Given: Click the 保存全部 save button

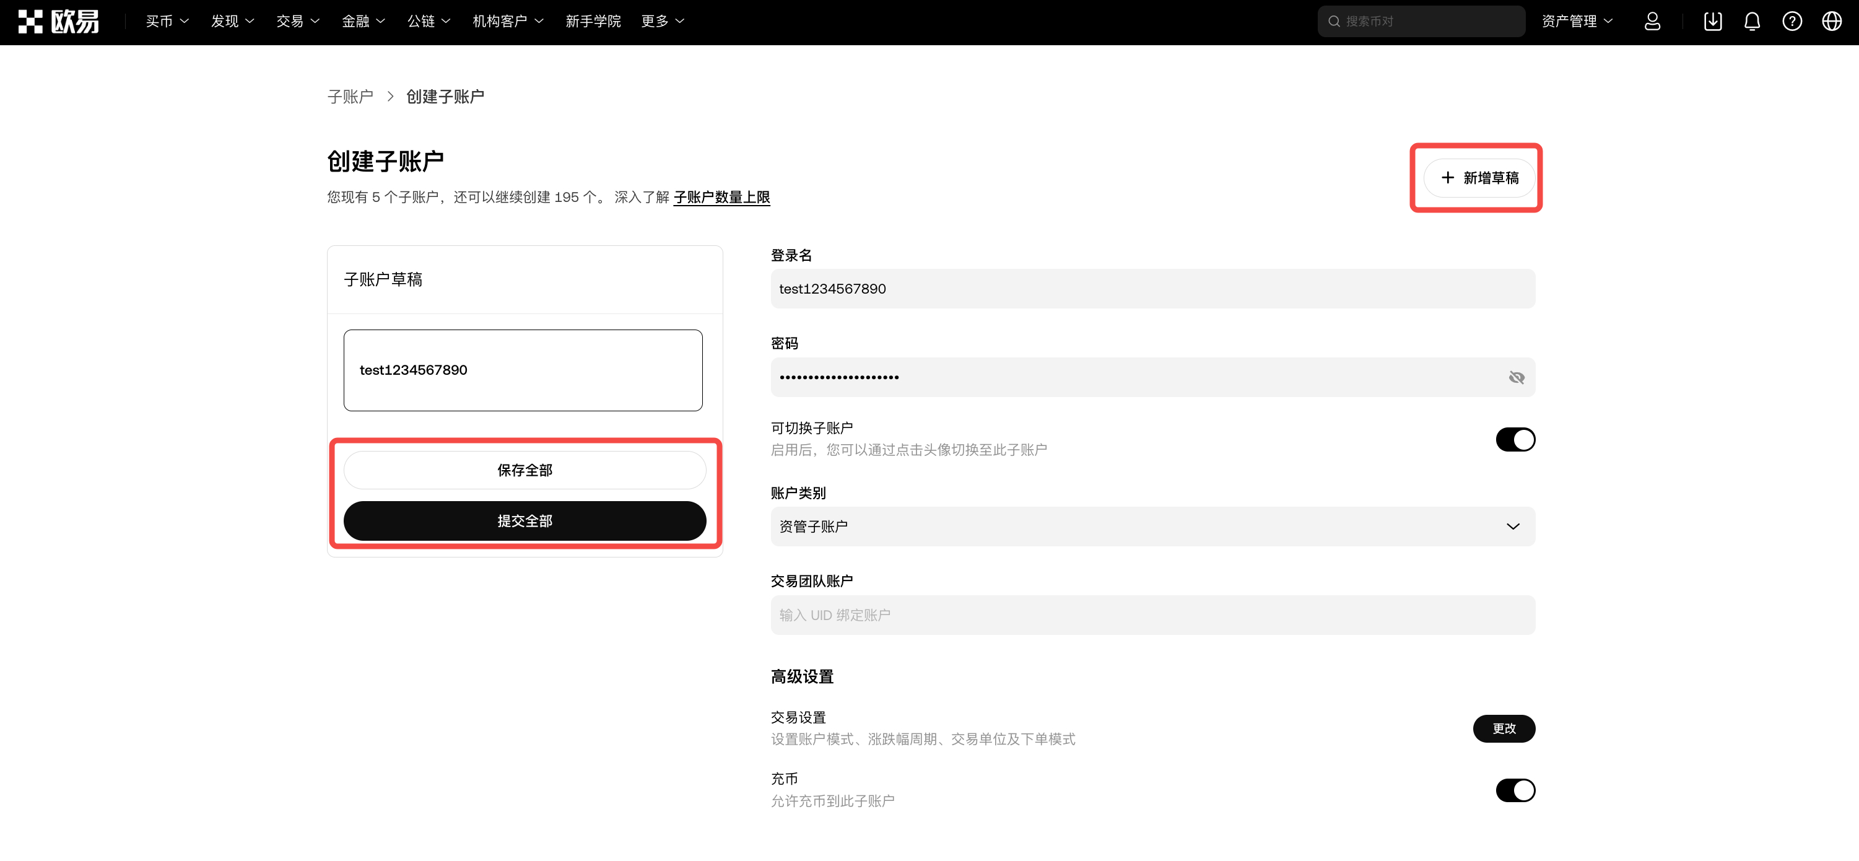Looking at the screenshot, I should click(x=525, y=469).
